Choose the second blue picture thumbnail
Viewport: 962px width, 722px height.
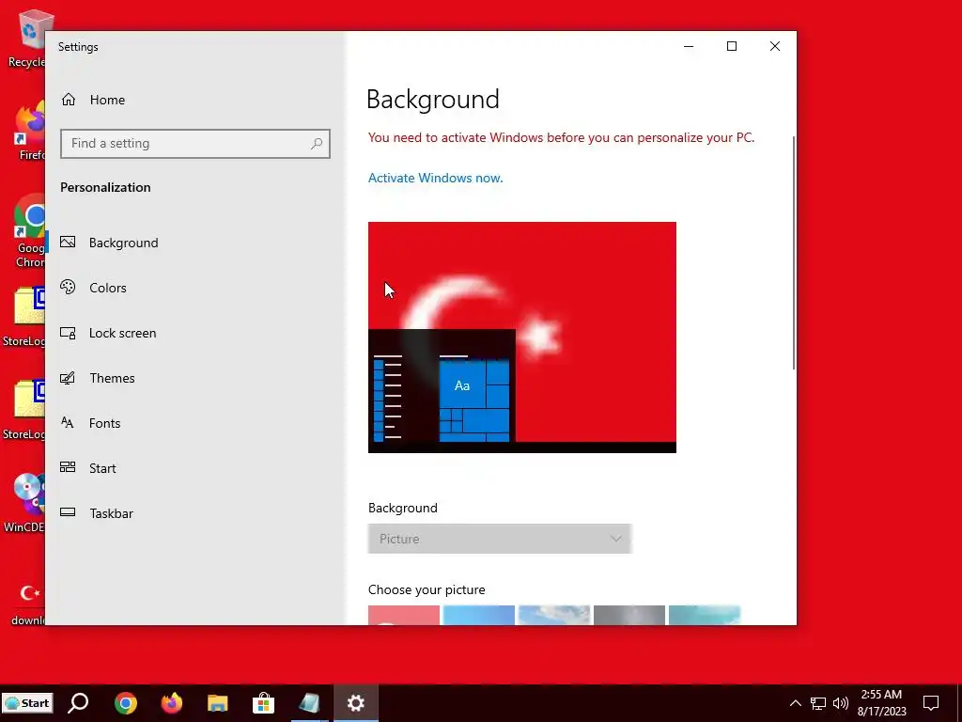(x=478, y=615)
